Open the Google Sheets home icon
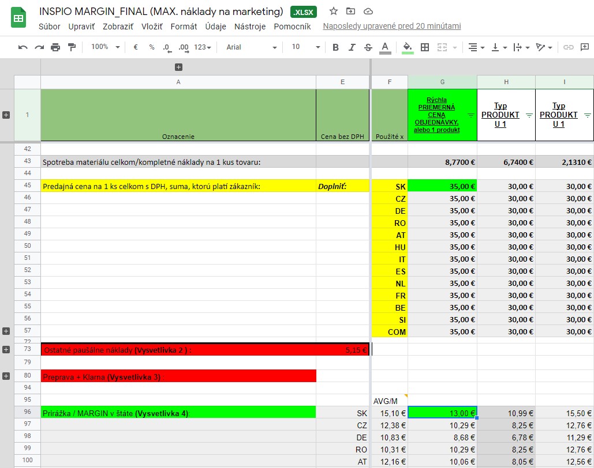The image size is (594, 468). (x=18, y=18)
